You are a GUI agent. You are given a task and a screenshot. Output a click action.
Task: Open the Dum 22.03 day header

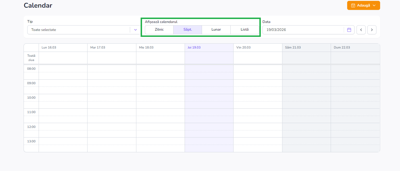coord(341,47)
